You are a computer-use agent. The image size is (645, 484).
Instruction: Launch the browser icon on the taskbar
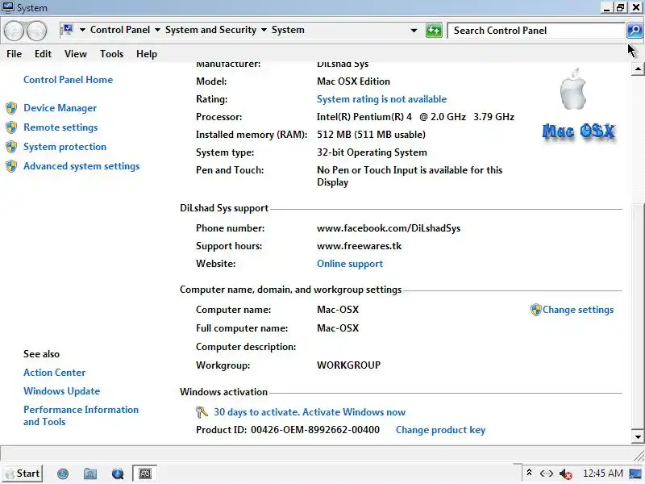pyautogui.click(x=118, y=474)
